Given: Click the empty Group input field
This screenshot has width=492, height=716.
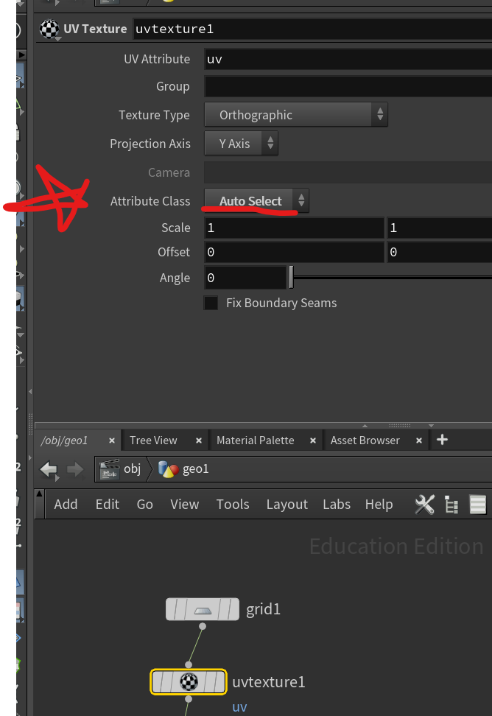Looking at the screenshot, I should pos(348,87).
